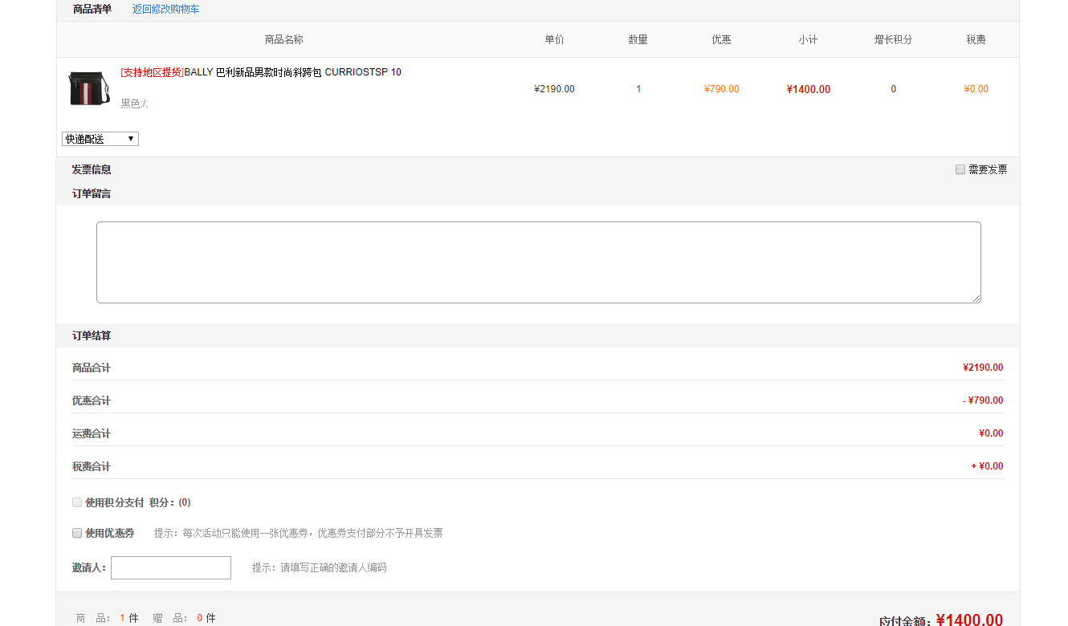1068x626 pixels.
Task: Click the 订单结算 settlement section header
Action: (x=90, y=335)
